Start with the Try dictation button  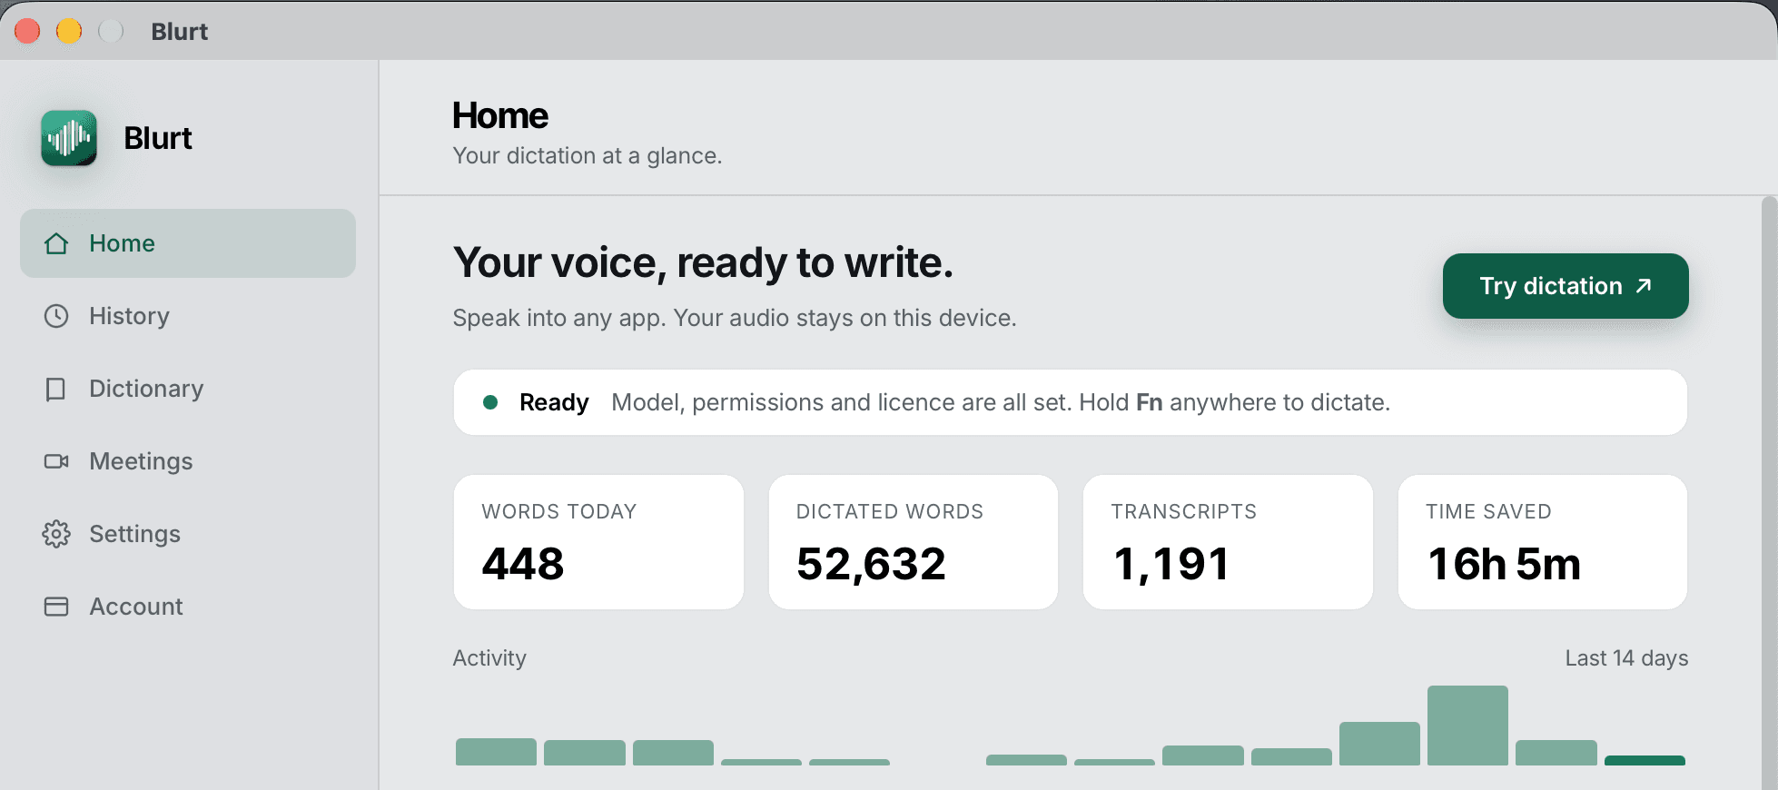click(1566, 286)
